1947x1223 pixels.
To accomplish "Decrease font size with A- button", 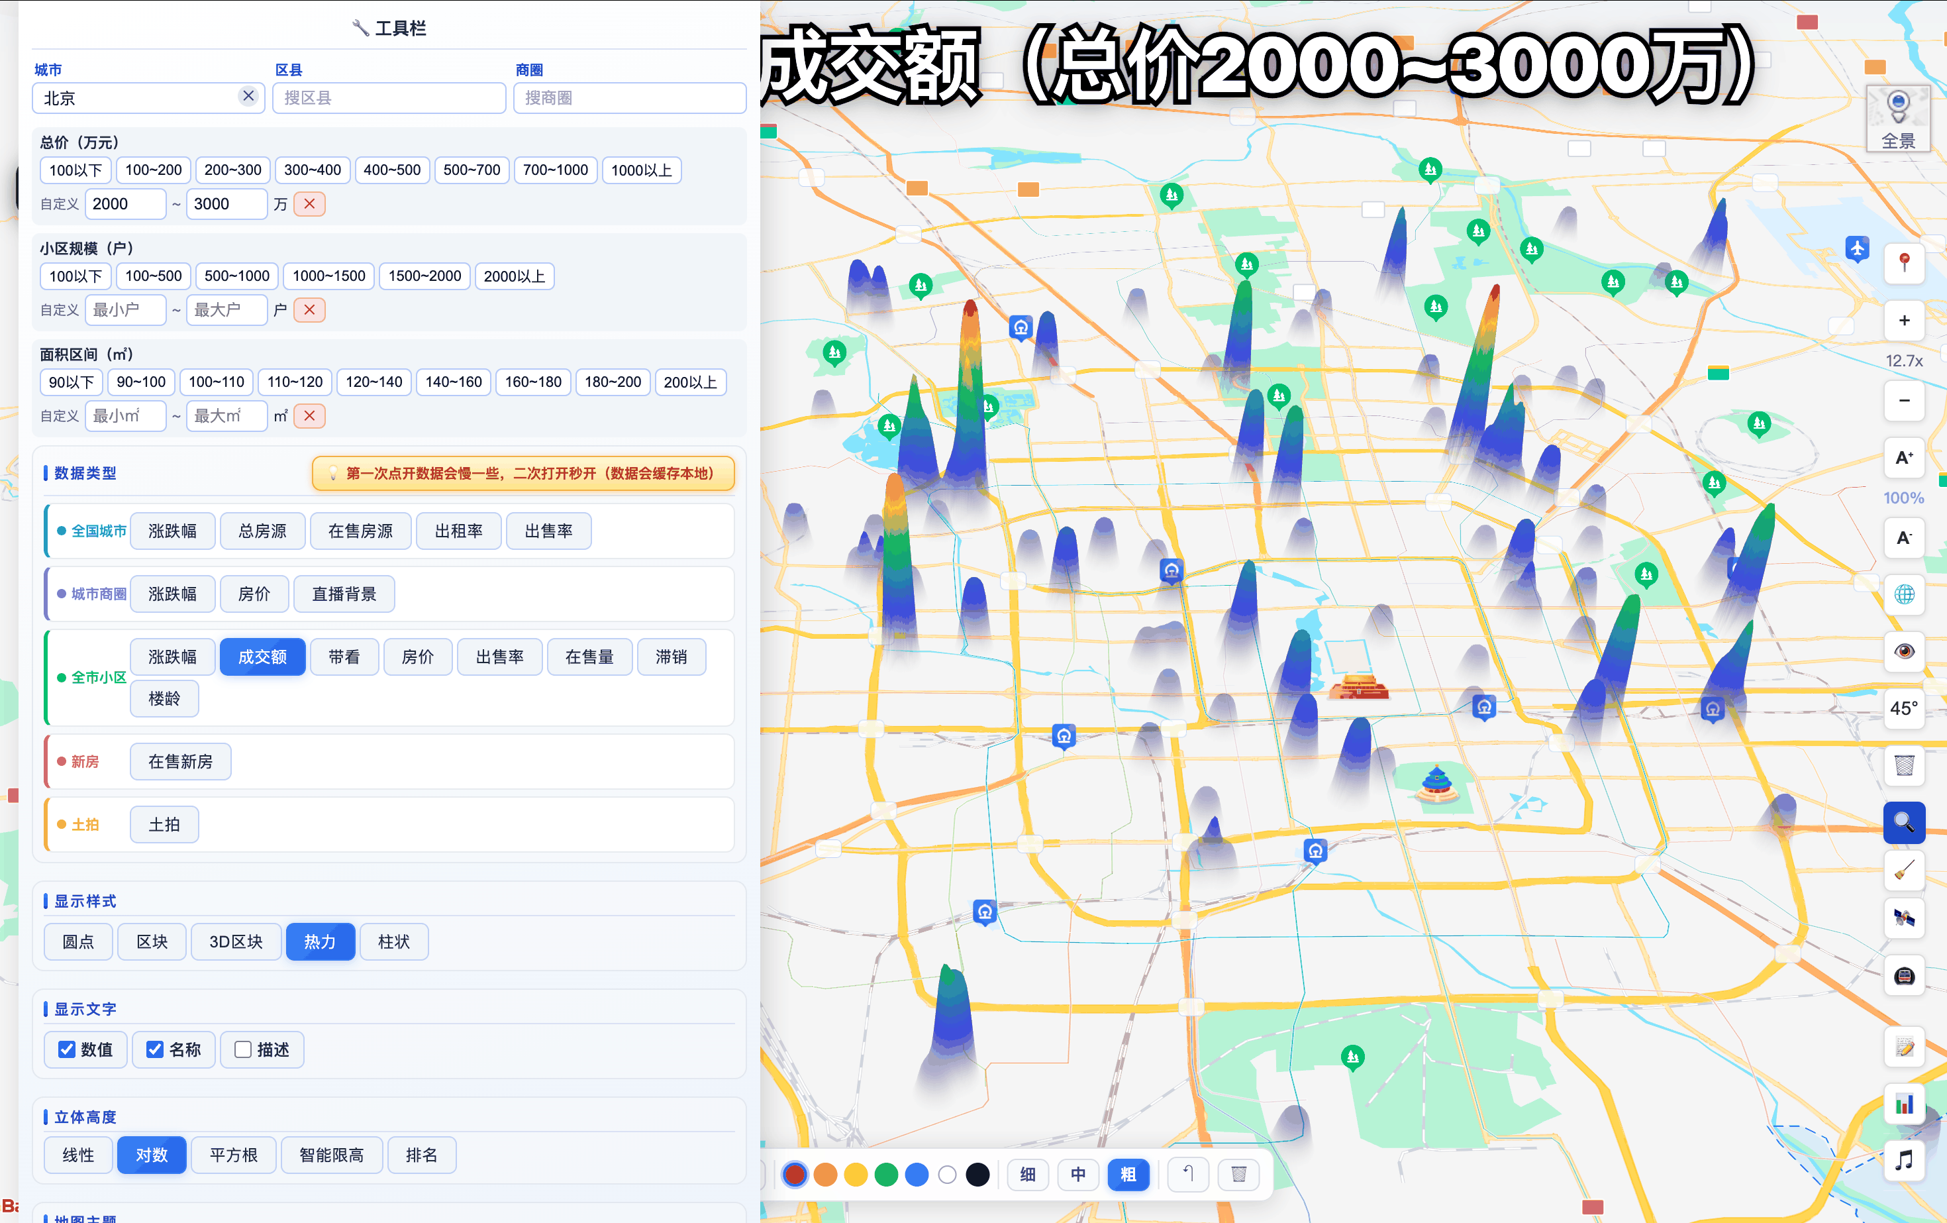I will [x=1904, y=538].
